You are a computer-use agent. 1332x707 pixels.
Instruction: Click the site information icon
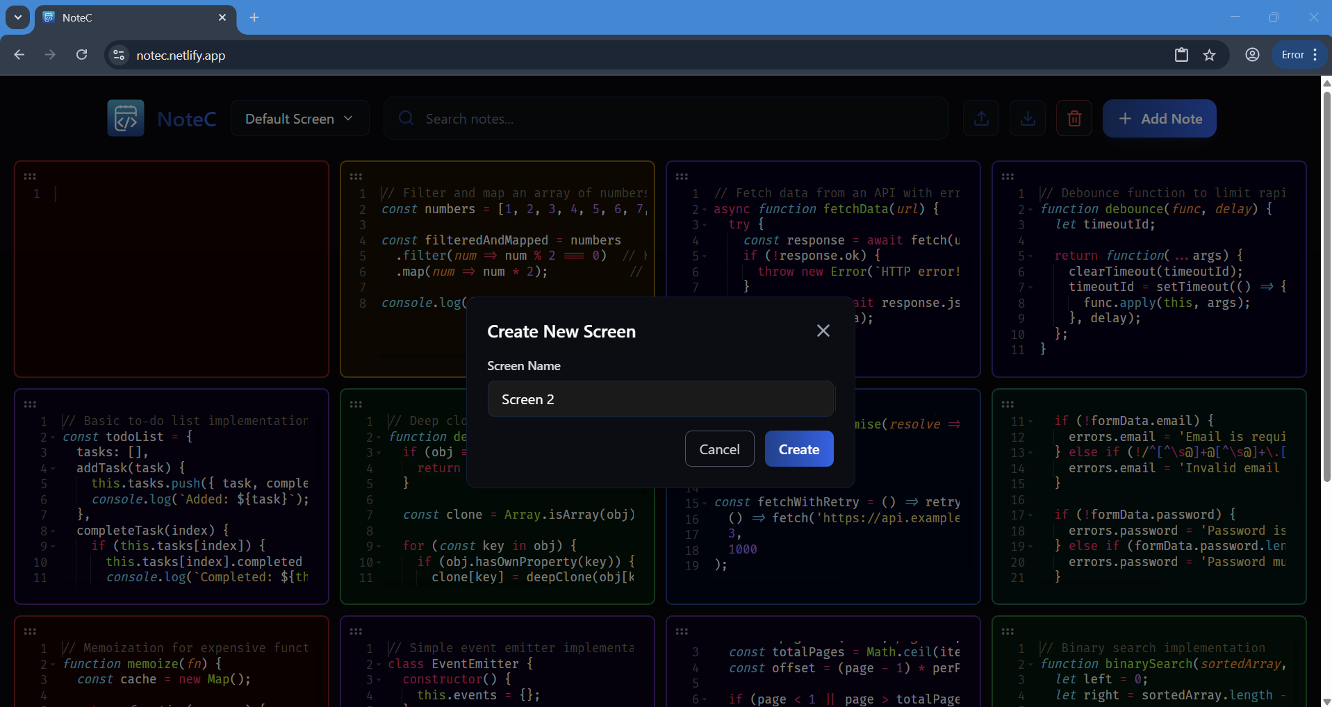[120, 55]
